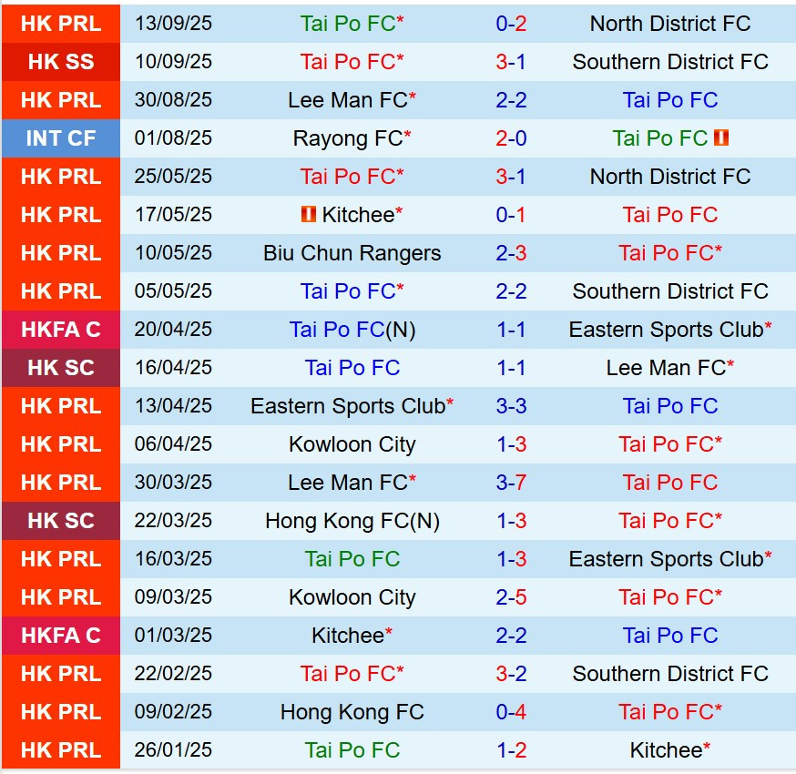Click HK PRL league badge for 13/09/25 match
This screenshot has height=774, width=796.
pos(61,24)
